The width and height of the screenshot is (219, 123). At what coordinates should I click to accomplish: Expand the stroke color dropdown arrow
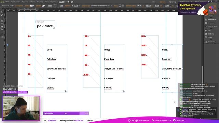point(45,6)
